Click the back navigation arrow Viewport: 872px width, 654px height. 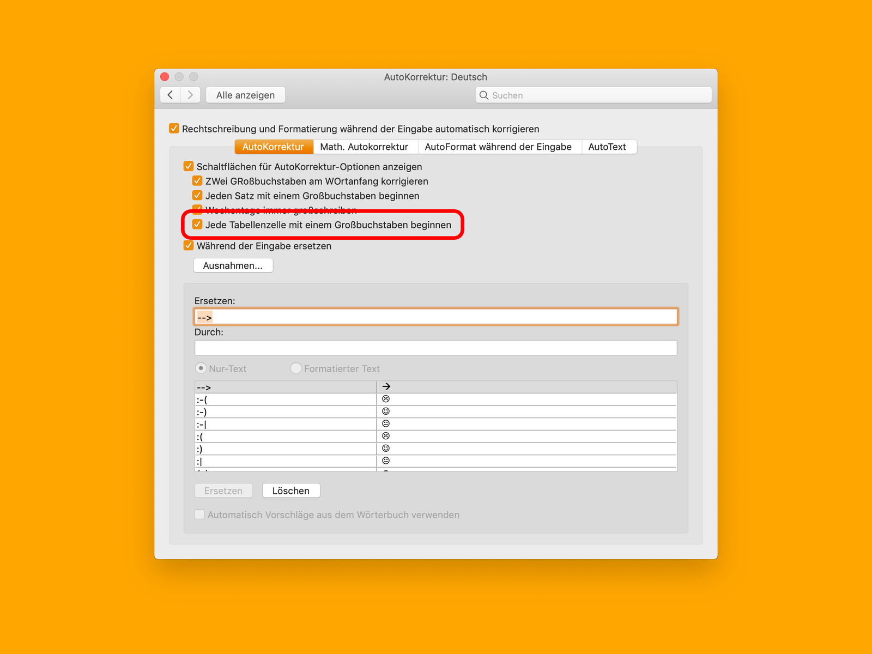pyautogui.click(x=171, y=95)
